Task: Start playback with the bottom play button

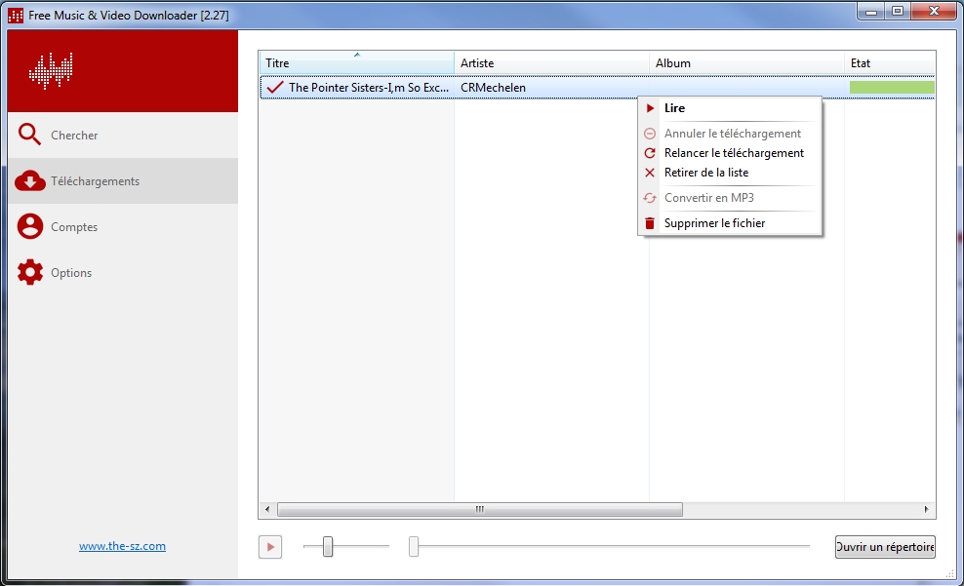Action: click(270, 547)
